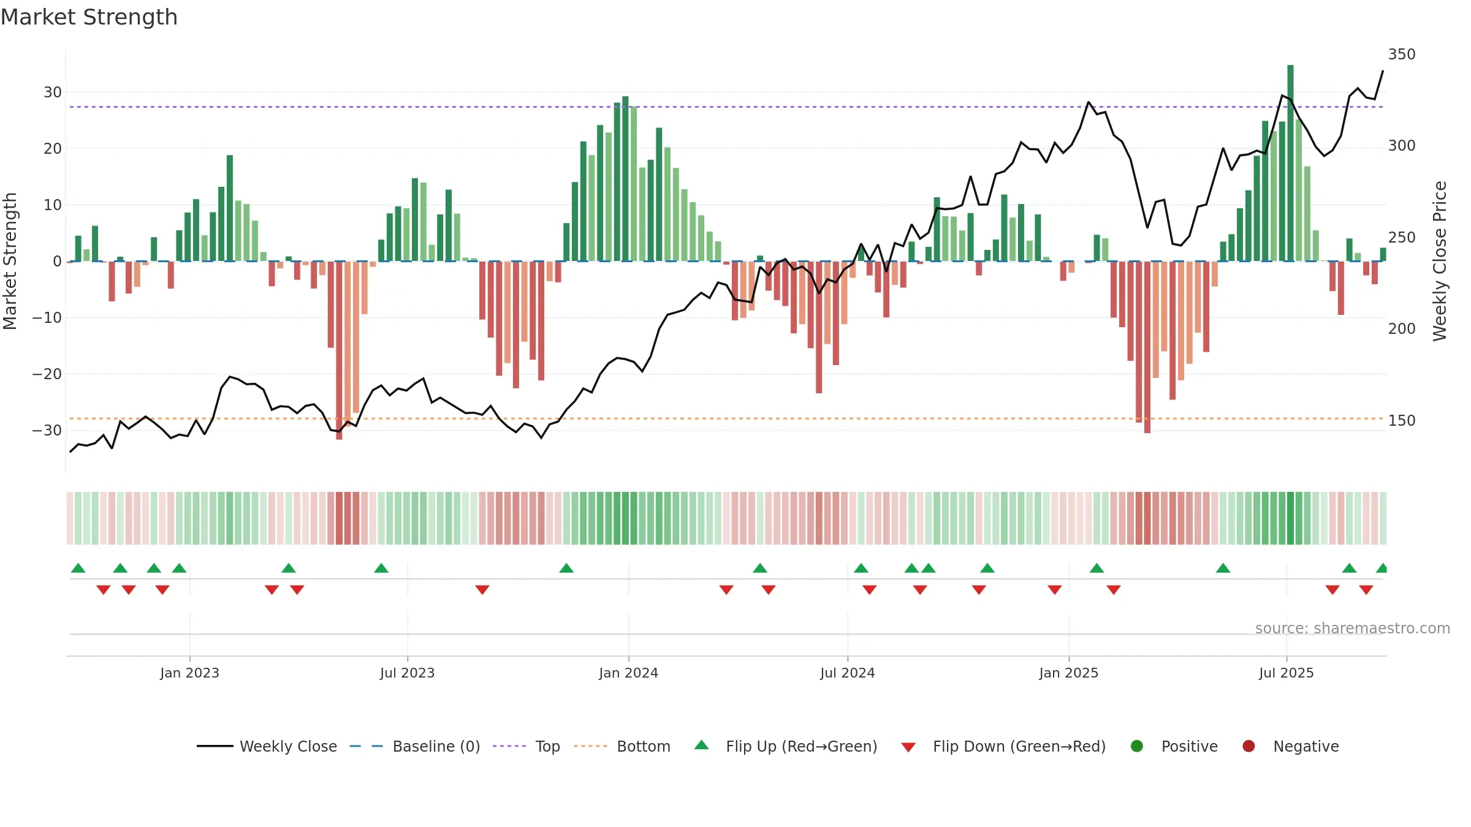Toggle the Bottom legend entry
This screenshot has width=1471, height=827.
click(x=622, y=746)
